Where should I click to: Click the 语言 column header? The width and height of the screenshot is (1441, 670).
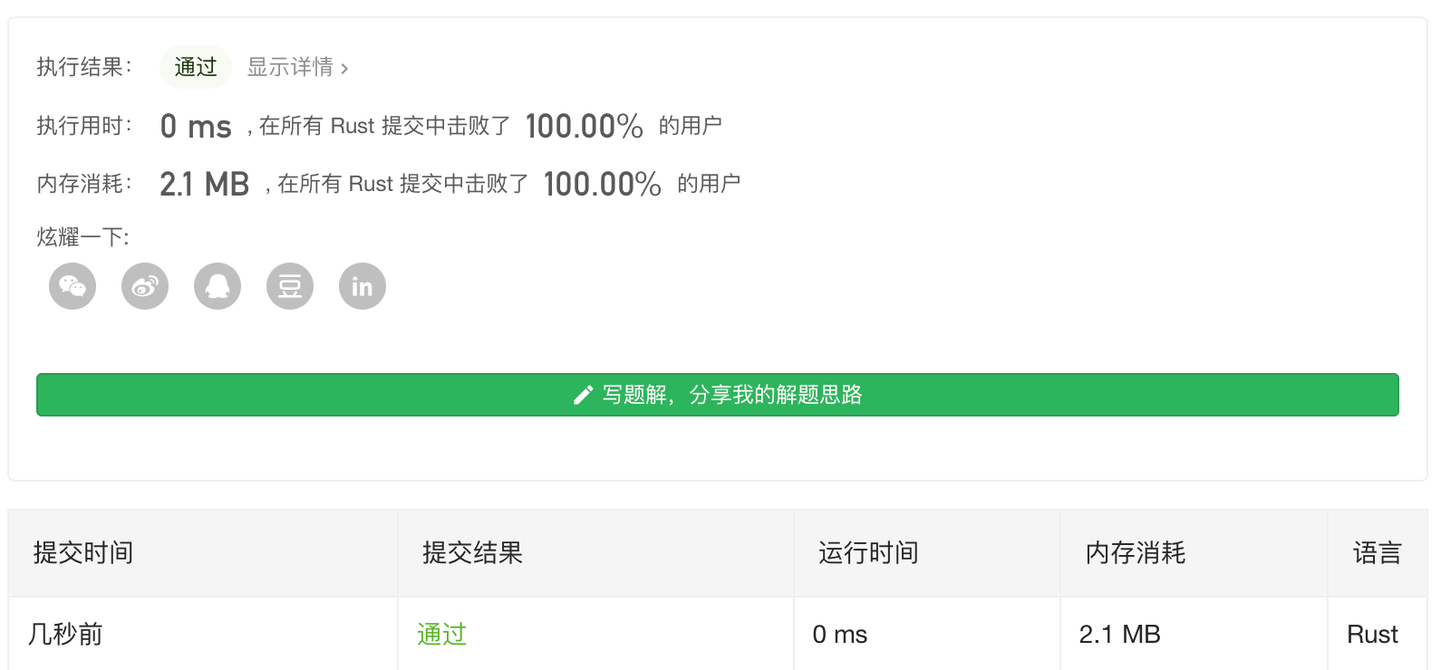(x=1377, y=552)
